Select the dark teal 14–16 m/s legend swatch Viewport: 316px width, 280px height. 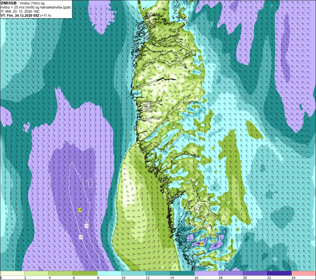tap(182, 273)
